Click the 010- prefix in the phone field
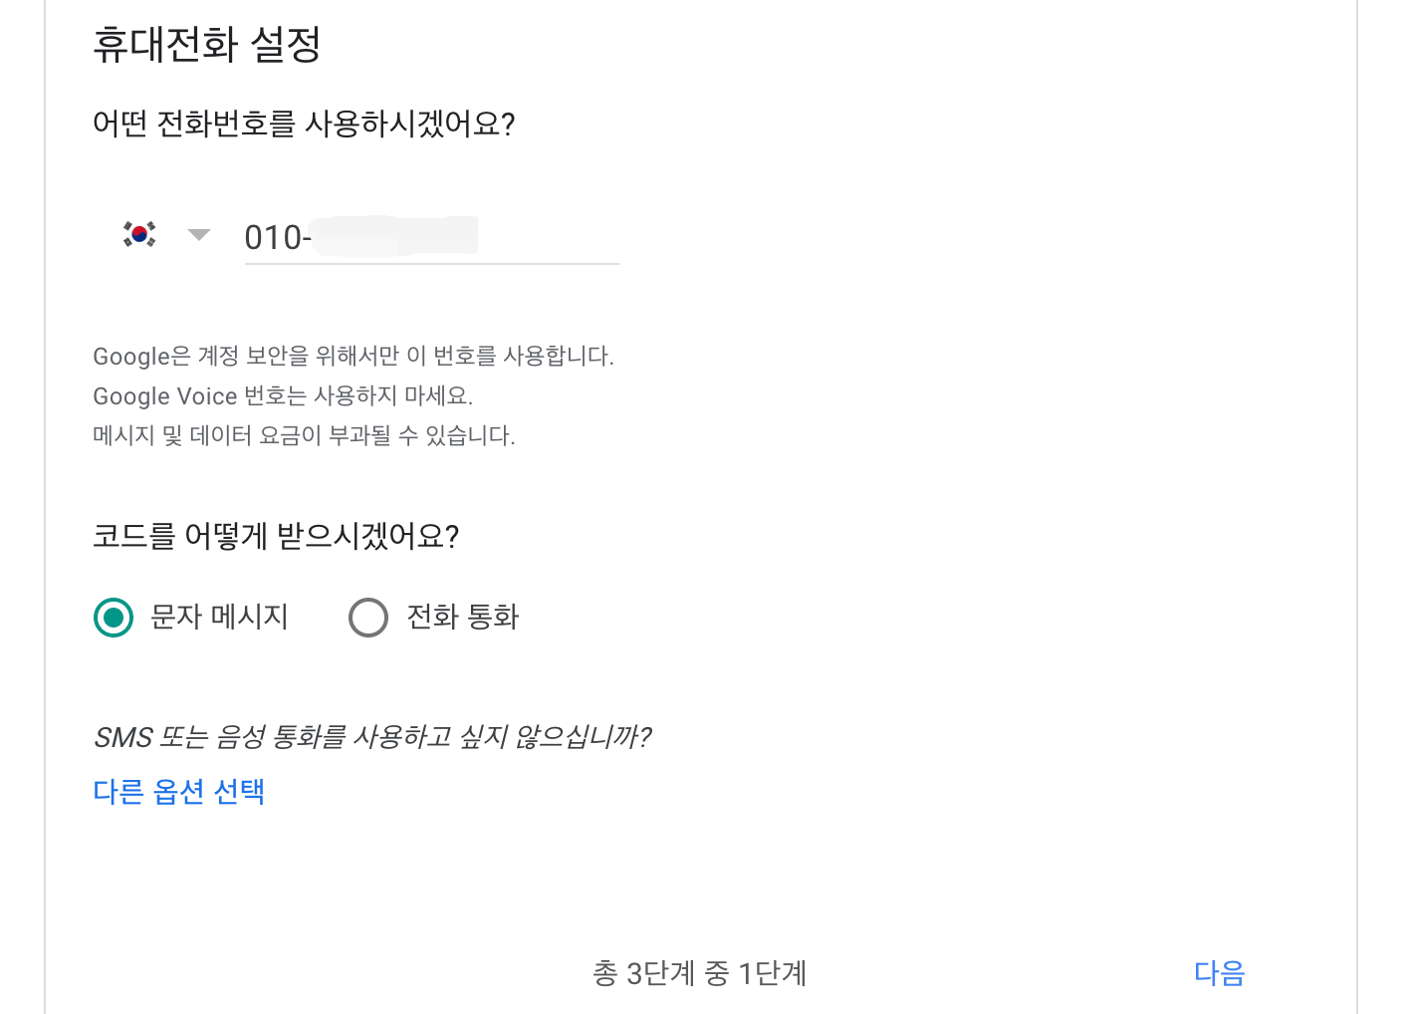This screenshot has width=1414, height=1014. [x=278, y=238]
